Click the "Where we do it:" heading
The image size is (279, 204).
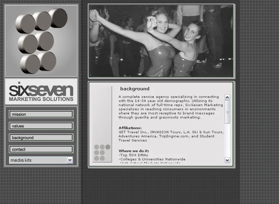click(134, 151)
